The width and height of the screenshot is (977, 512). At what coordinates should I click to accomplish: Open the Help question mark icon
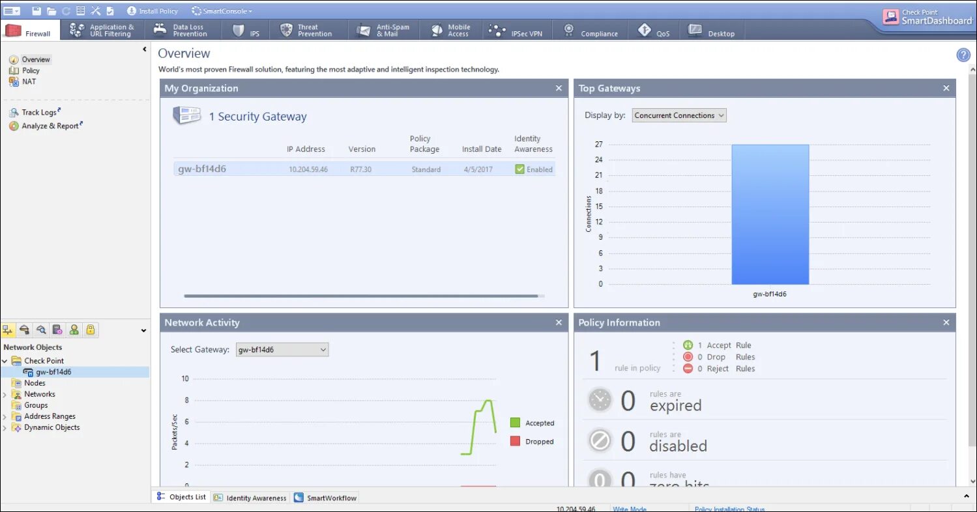(x=963, y=55)
